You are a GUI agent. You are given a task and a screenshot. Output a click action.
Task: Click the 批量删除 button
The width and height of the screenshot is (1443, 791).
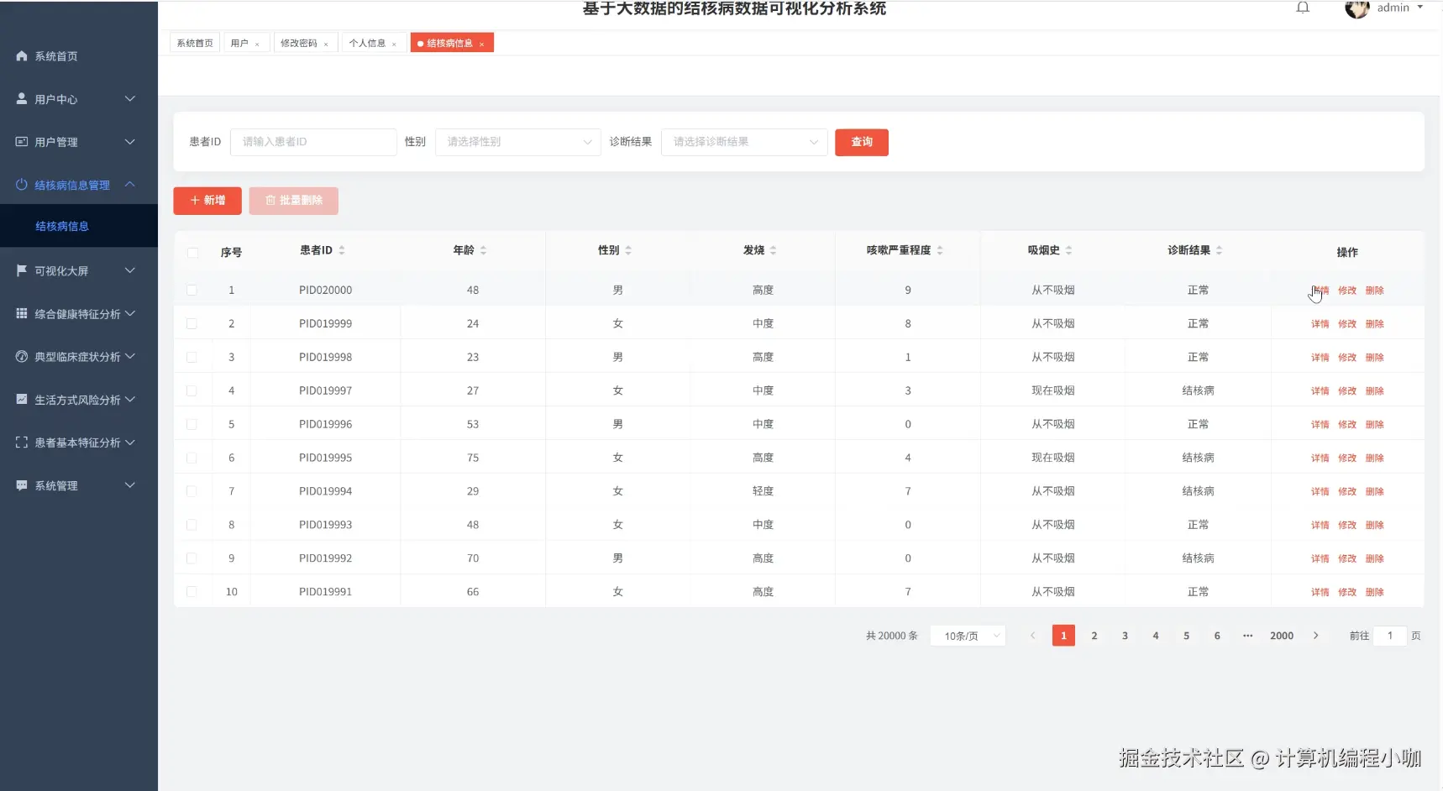tap(294, 201)
